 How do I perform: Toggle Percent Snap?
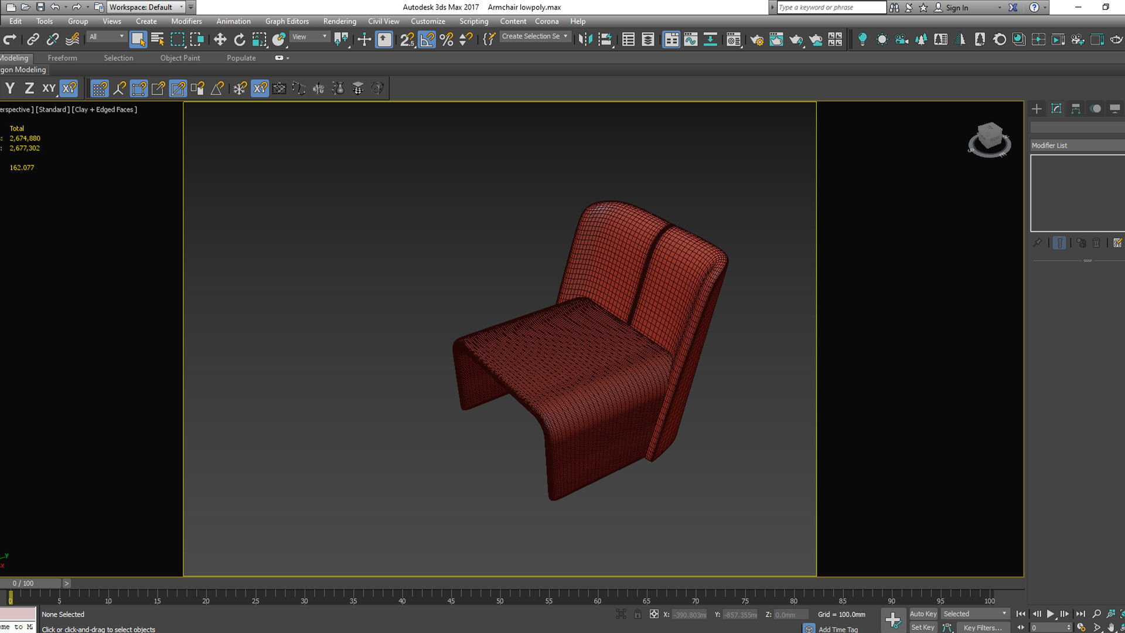[x=446, y=39]
